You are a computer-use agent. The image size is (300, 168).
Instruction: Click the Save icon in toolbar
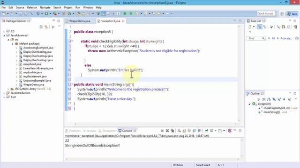(x=20, y=14)
